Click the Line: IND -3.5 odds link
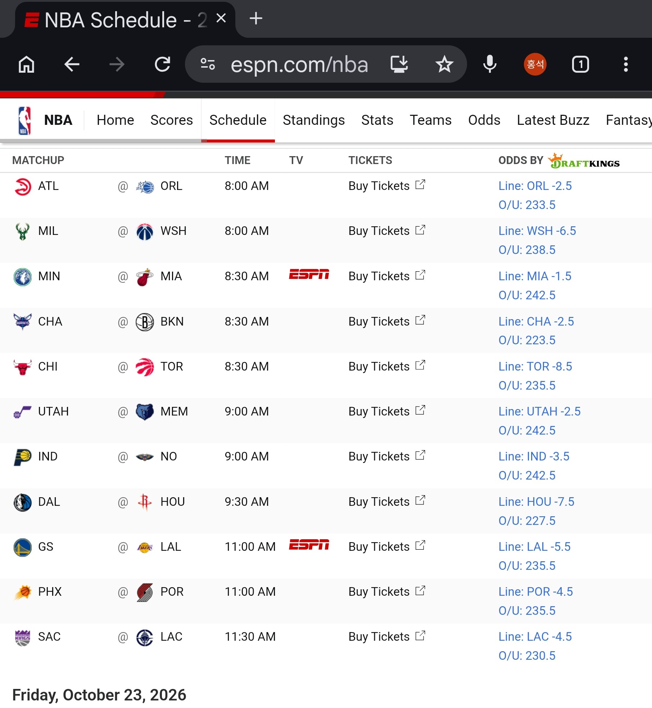This screenshot has width=652, height=708. (x=534, y=457)
